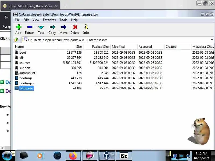Viewport: 215px width, 161px height.
Task: Click sources size value 5 502 103 691
Action: click(72, 63)
